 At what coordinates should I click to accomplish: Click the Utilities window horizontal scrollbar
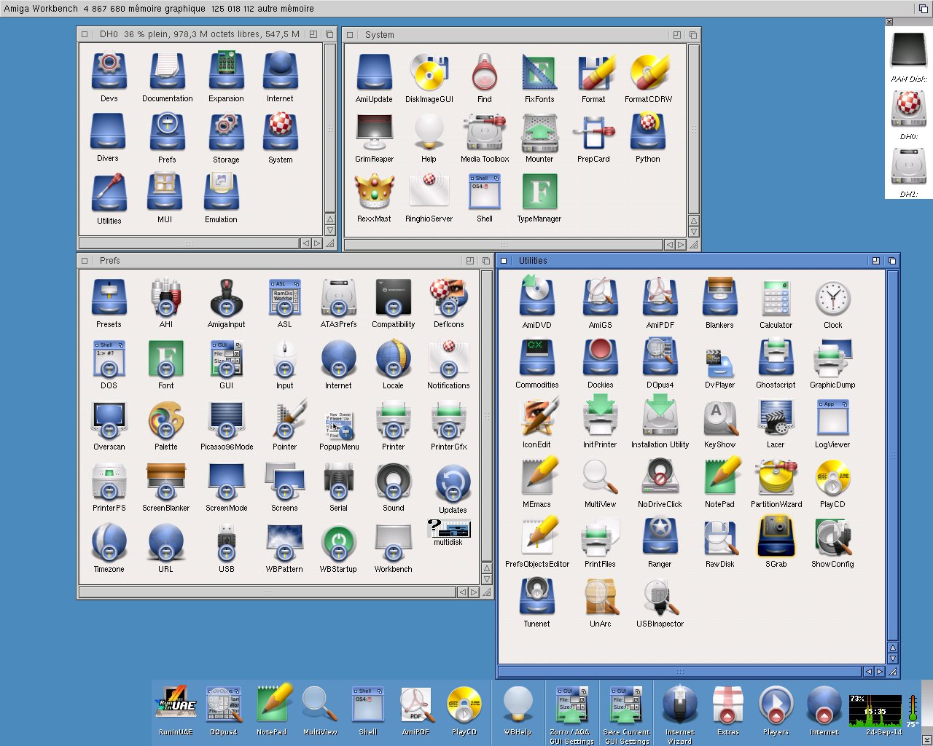click(679, 672)
